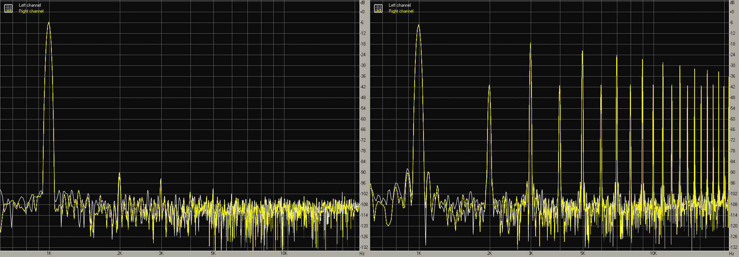Click the 5K frequency label under the left graph

[x=213, y=253]
